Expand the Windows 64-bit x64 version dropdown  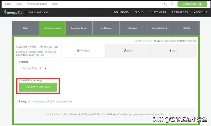point(33,68)
